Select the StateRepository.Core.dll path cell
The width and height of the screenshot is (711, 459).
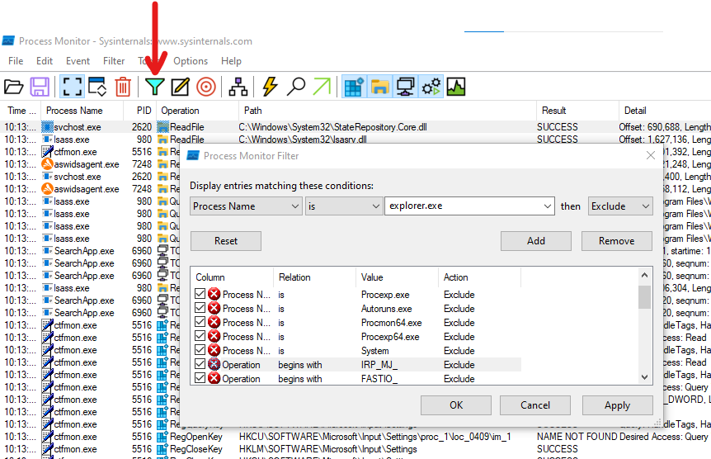click(x=333, y=127)
